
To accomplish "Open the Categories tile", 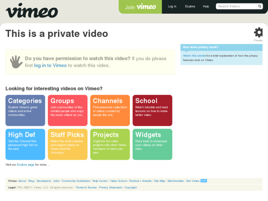I will tap(25, 111).
